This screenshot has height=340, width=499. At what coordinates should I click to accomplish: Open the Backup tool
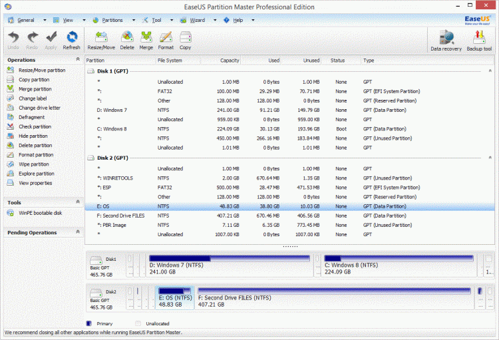tap(479, 41)
